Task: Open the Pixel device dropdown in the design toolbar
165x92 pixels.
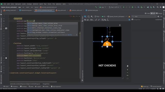Action: pos(97,16)
